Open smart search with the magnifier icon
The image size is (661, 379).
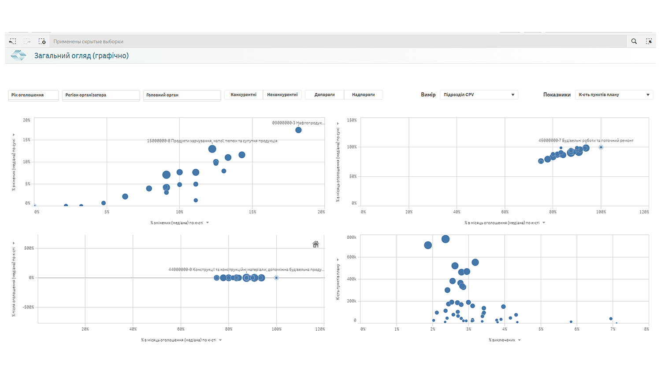pyautogui.click(x=634, y=41)
